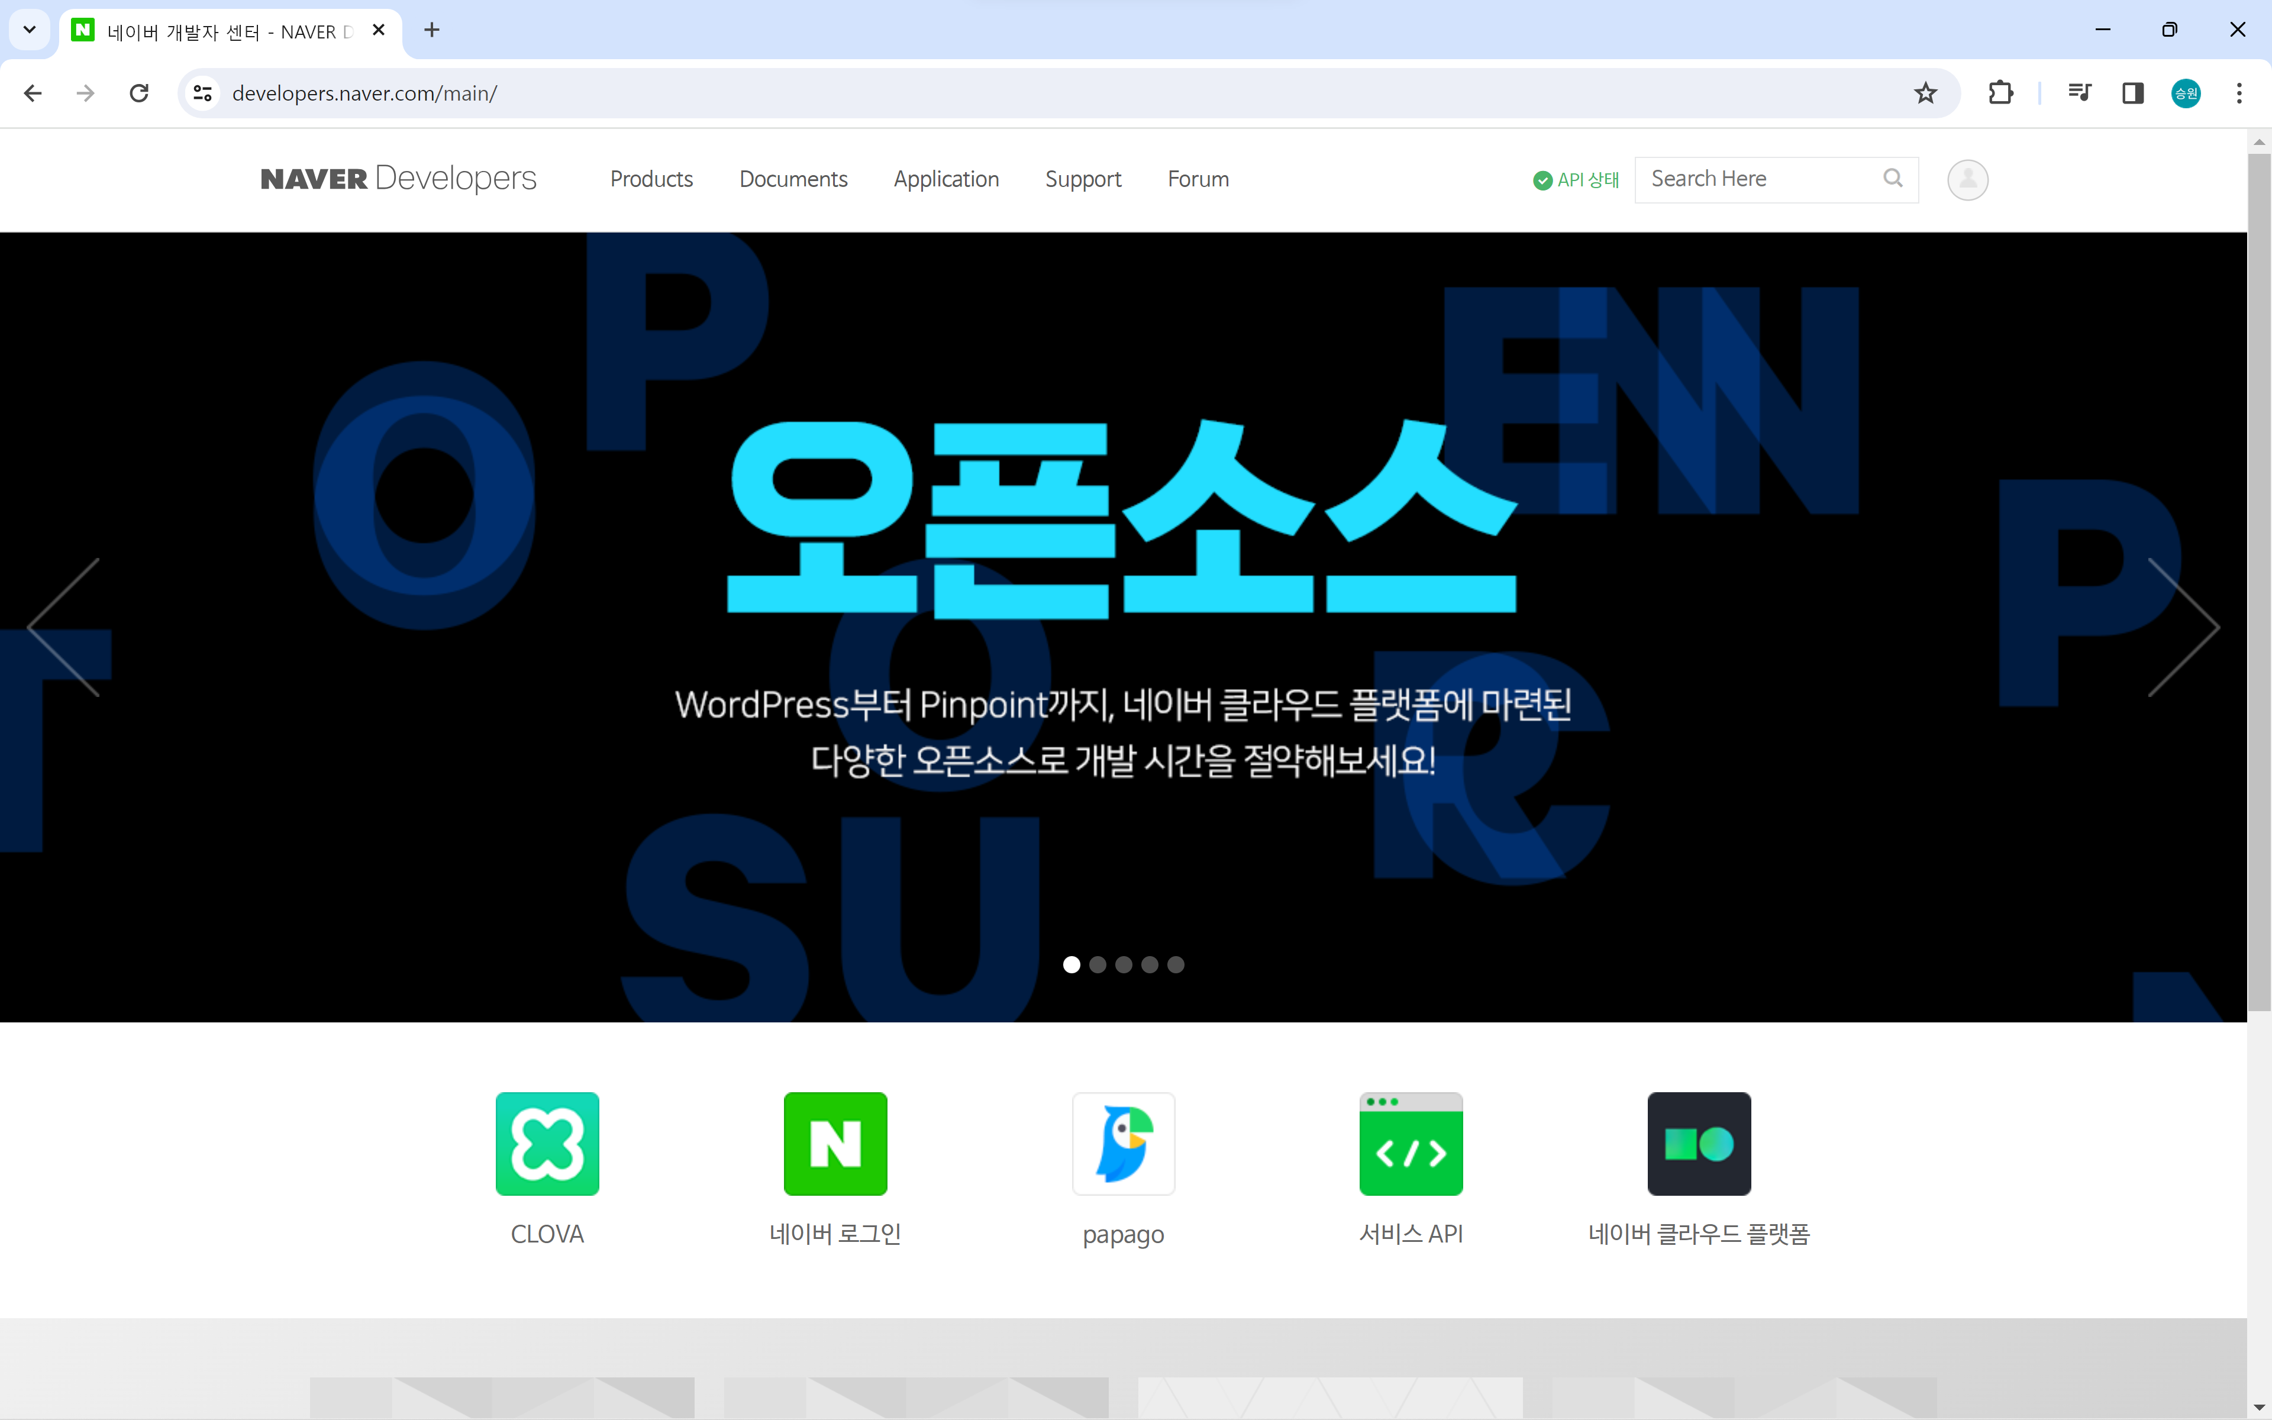Screen dimensions: 2272x1420
Task: Select the second carousel dot
Action: (1098, 964)
